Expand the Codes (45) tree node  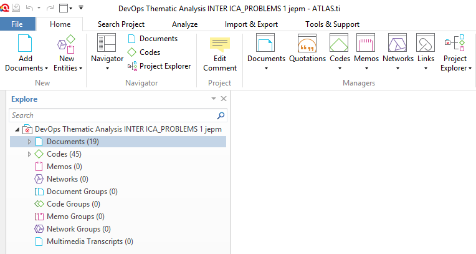pos(29,154)
